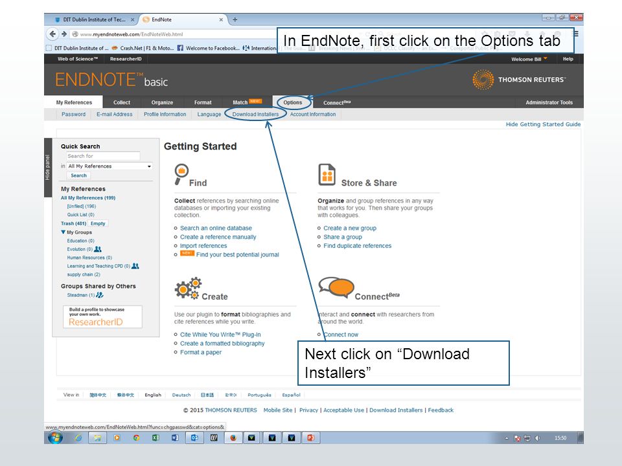Screen dimensions: 622x466
Task: Collapse the My Groups tree
Action: click(x=63, y=232)
